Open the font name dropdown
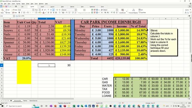192x108 pixels. point(33,10)
